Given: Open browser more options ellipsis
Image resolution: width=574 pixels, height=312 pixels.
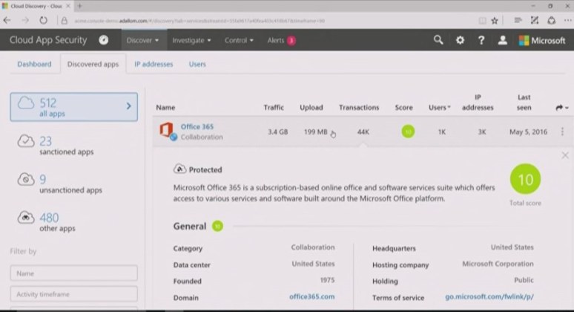Looking at the screenshot, I should [x=568, y=21].
